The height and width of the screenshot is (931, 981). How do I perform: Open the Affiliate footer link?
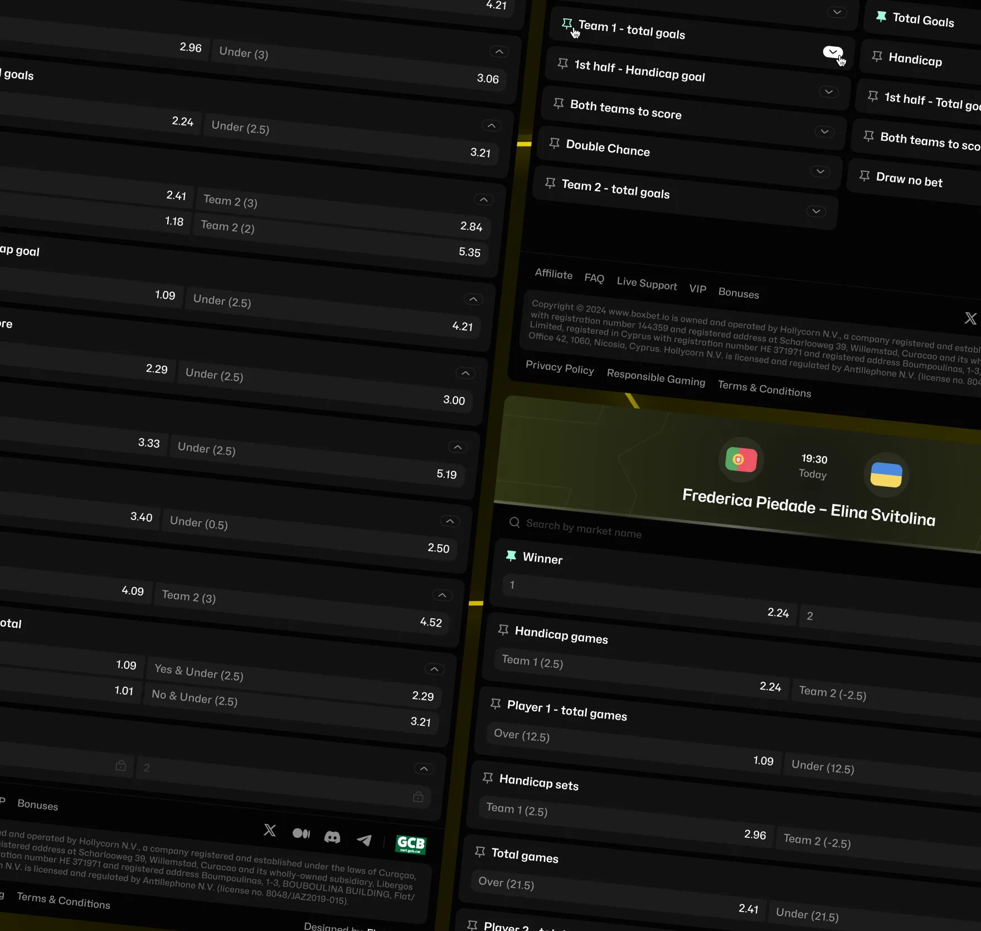tap(553, 274)
